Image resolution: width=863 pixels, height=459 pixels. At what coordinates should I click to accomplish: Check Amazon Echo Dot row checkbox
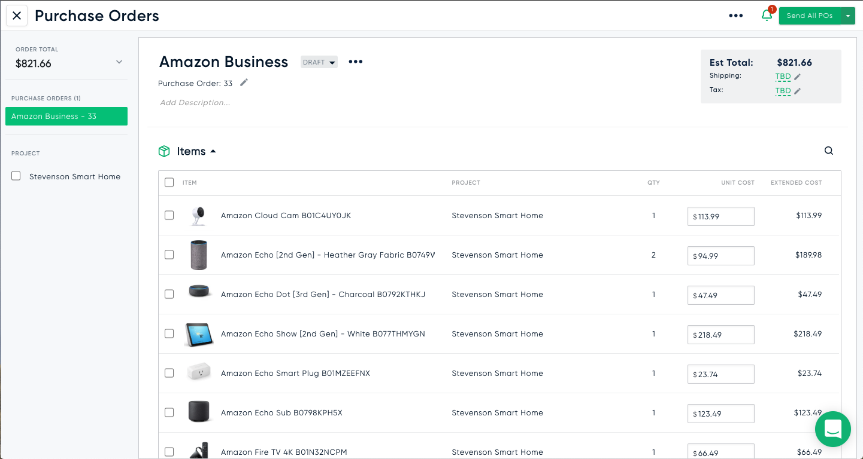point(169,294)
